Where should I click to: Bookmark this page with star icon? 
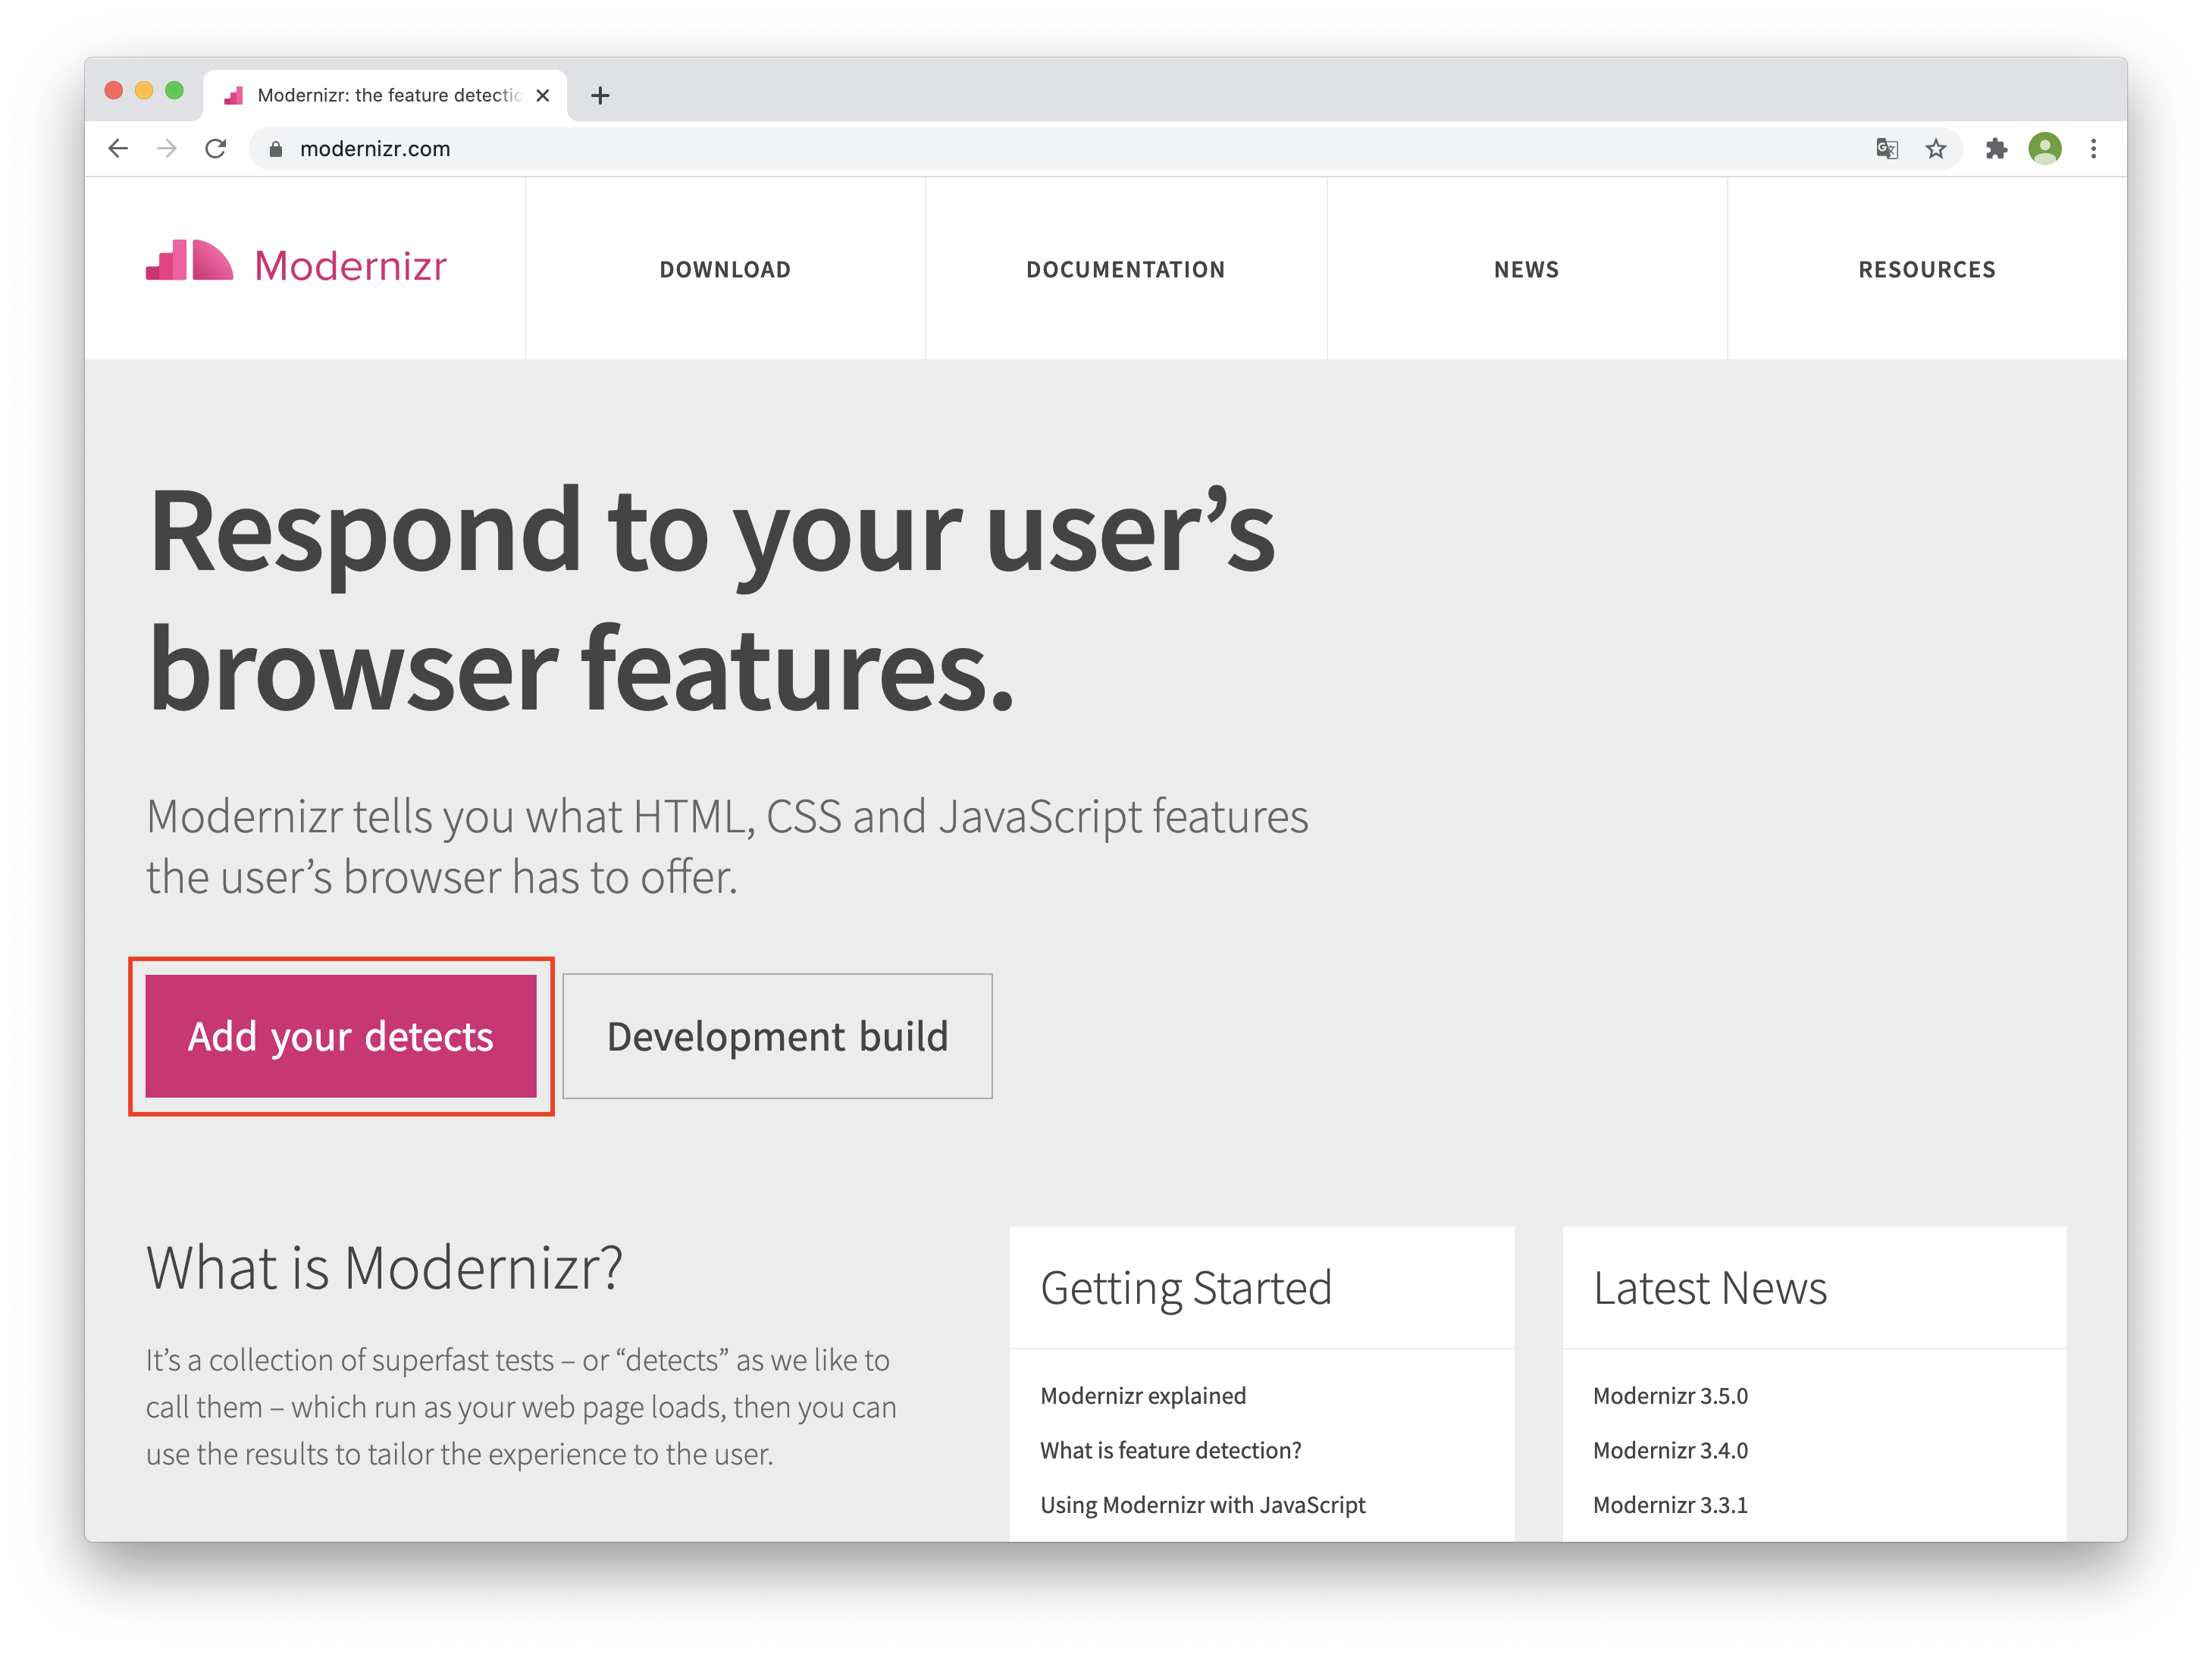tap(1936, 149)
